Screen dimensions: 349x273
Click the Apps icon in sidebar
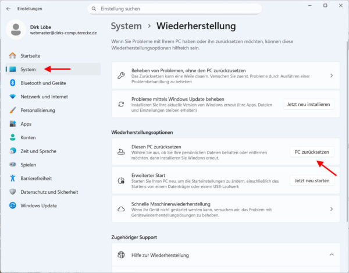click(13, 124)
